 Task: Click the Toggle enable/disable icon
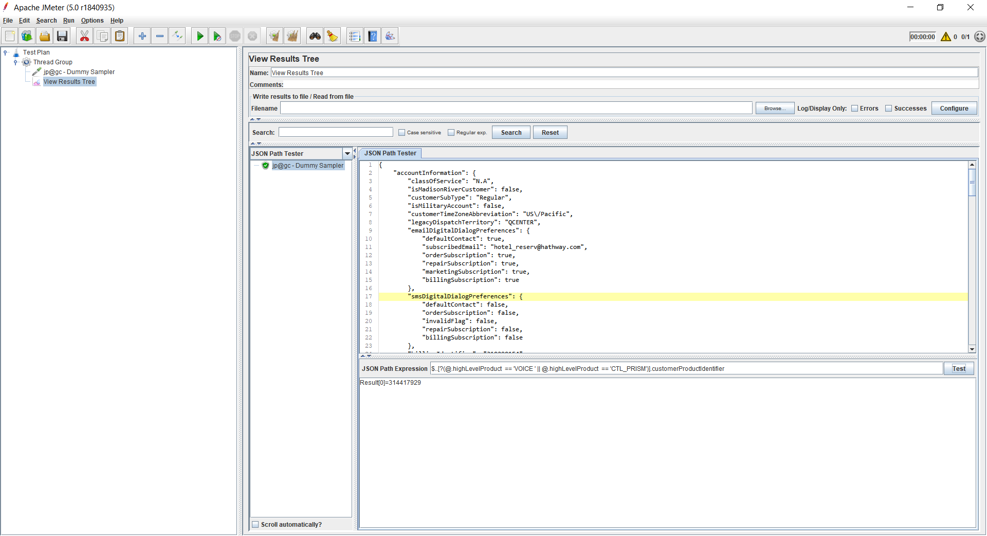tap(177, 36)
